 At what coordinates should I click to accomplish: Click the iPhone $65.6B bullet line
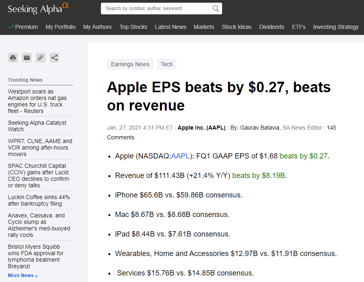[x=179, y=195]
